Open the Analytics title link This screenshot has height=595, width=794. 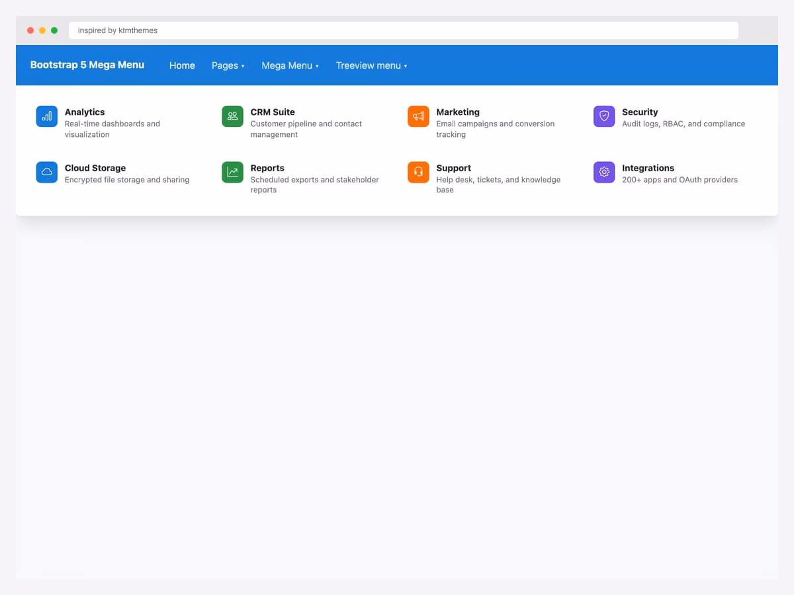(x=85, y=112)
